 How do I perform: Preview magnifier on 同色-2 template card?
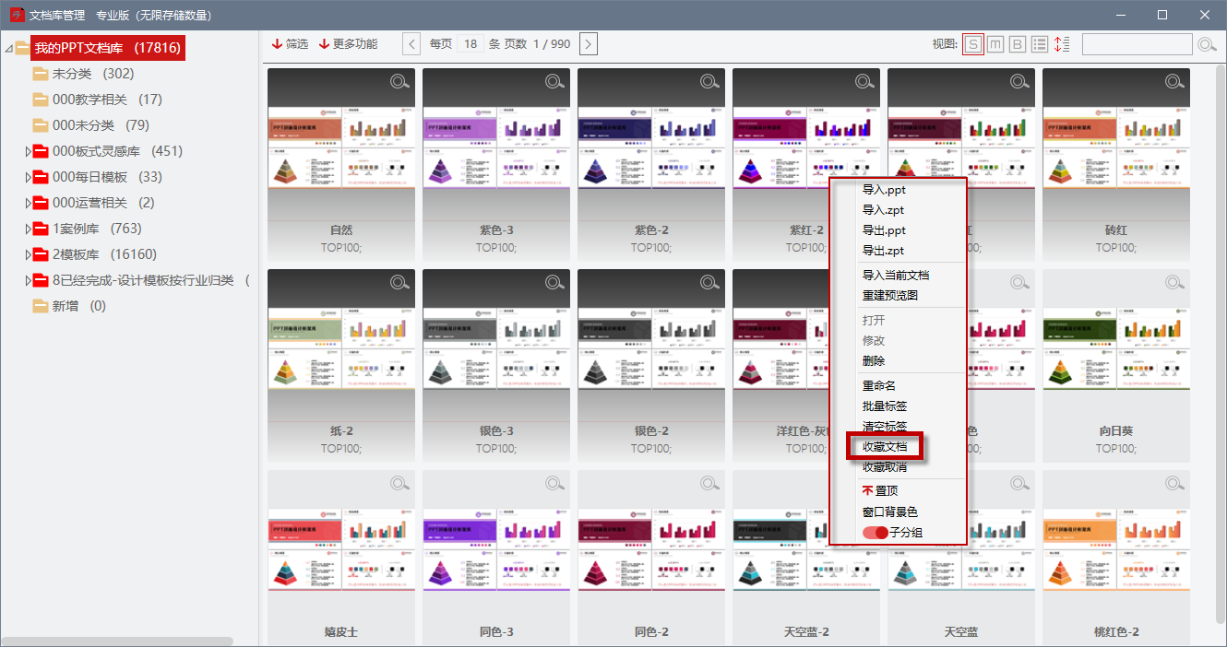[709, 484]
